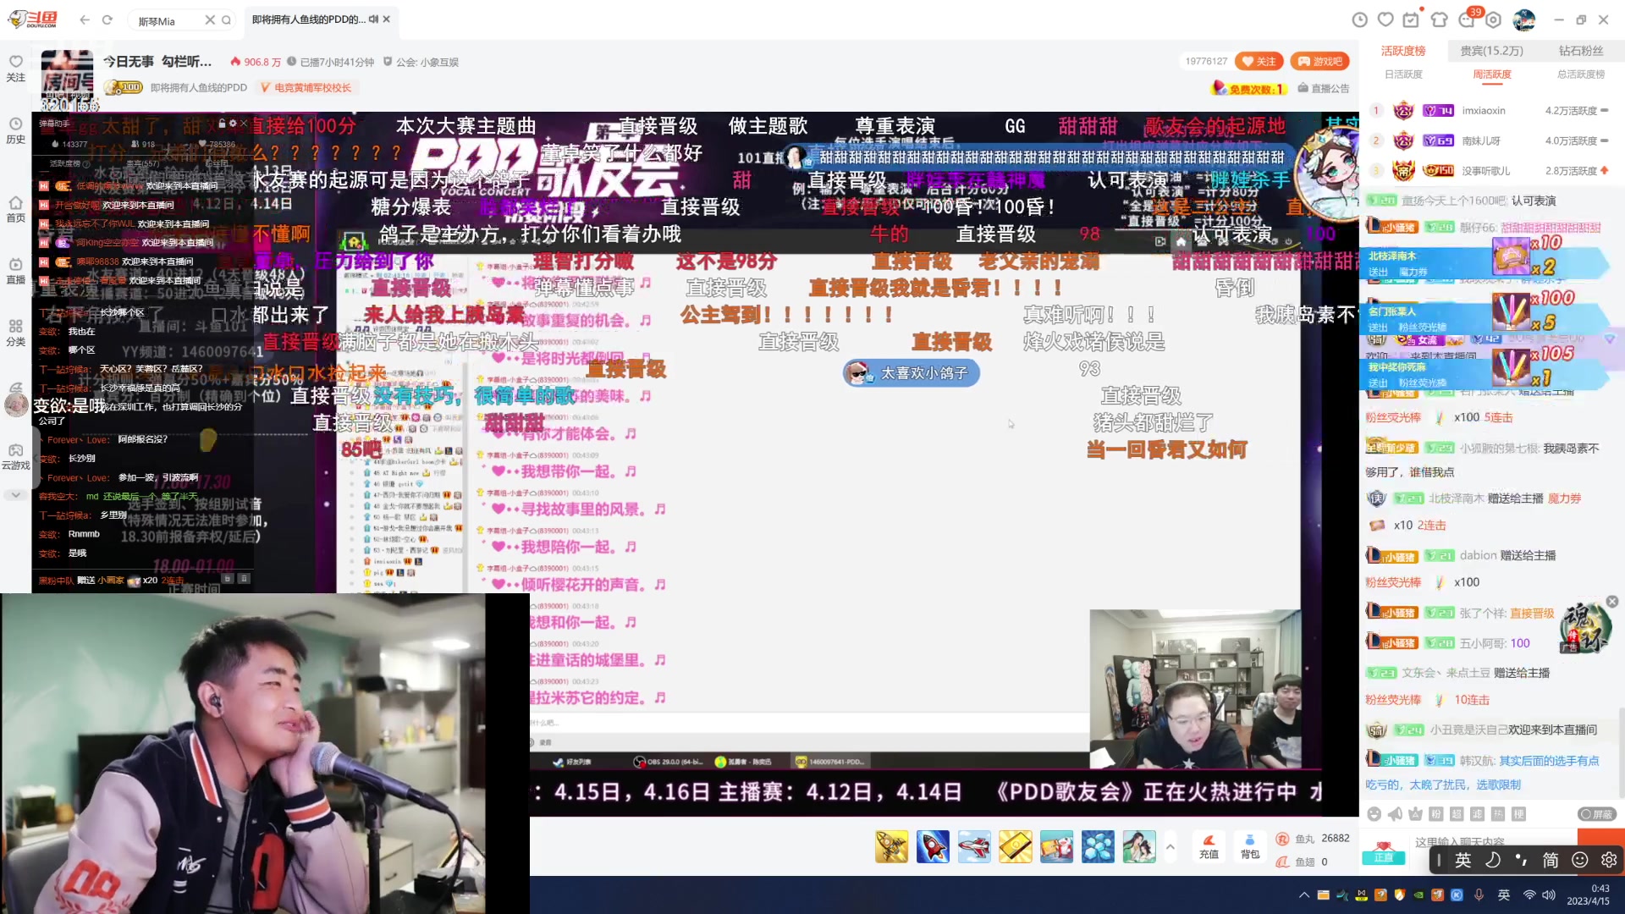Send blue ice cubes gift
This screenshot has height=914, width=1625.
click(1098, 846)
